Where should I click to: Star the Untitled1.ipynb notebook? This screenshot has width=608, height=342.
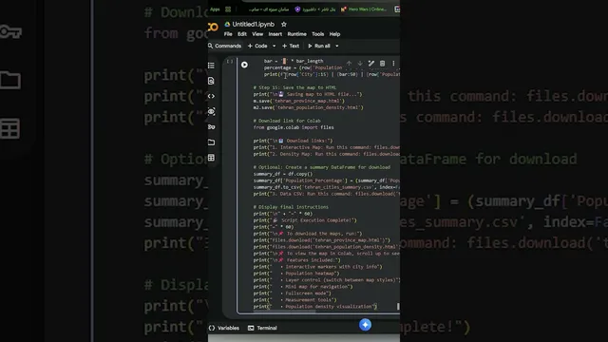284,24
